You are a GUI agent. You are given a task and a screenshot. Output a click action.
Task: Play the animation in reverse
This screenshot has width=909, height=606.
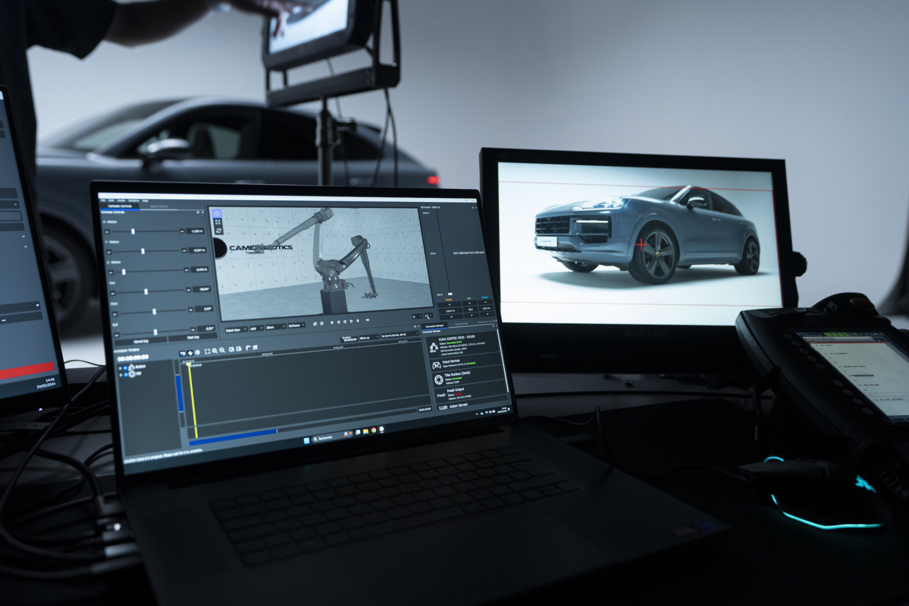(338, 322)
